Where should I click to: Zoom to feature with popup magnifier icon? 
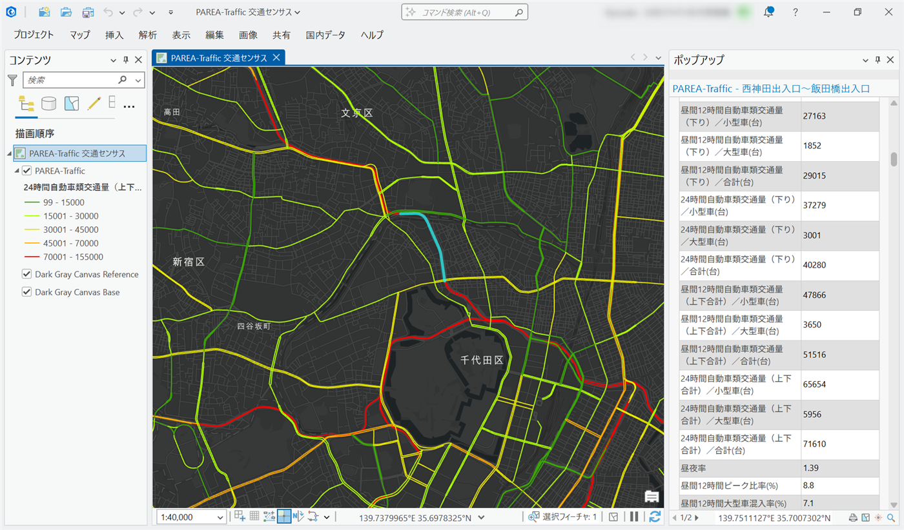pyautogui.click(x=890, y=518)
